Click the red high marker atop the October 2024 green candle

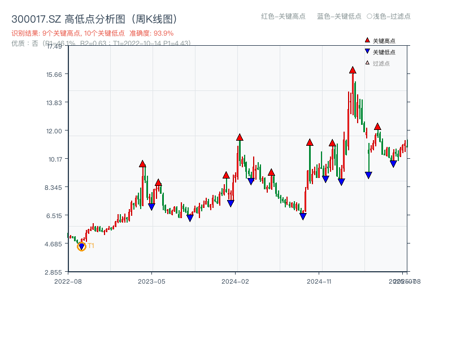point(310,142)
